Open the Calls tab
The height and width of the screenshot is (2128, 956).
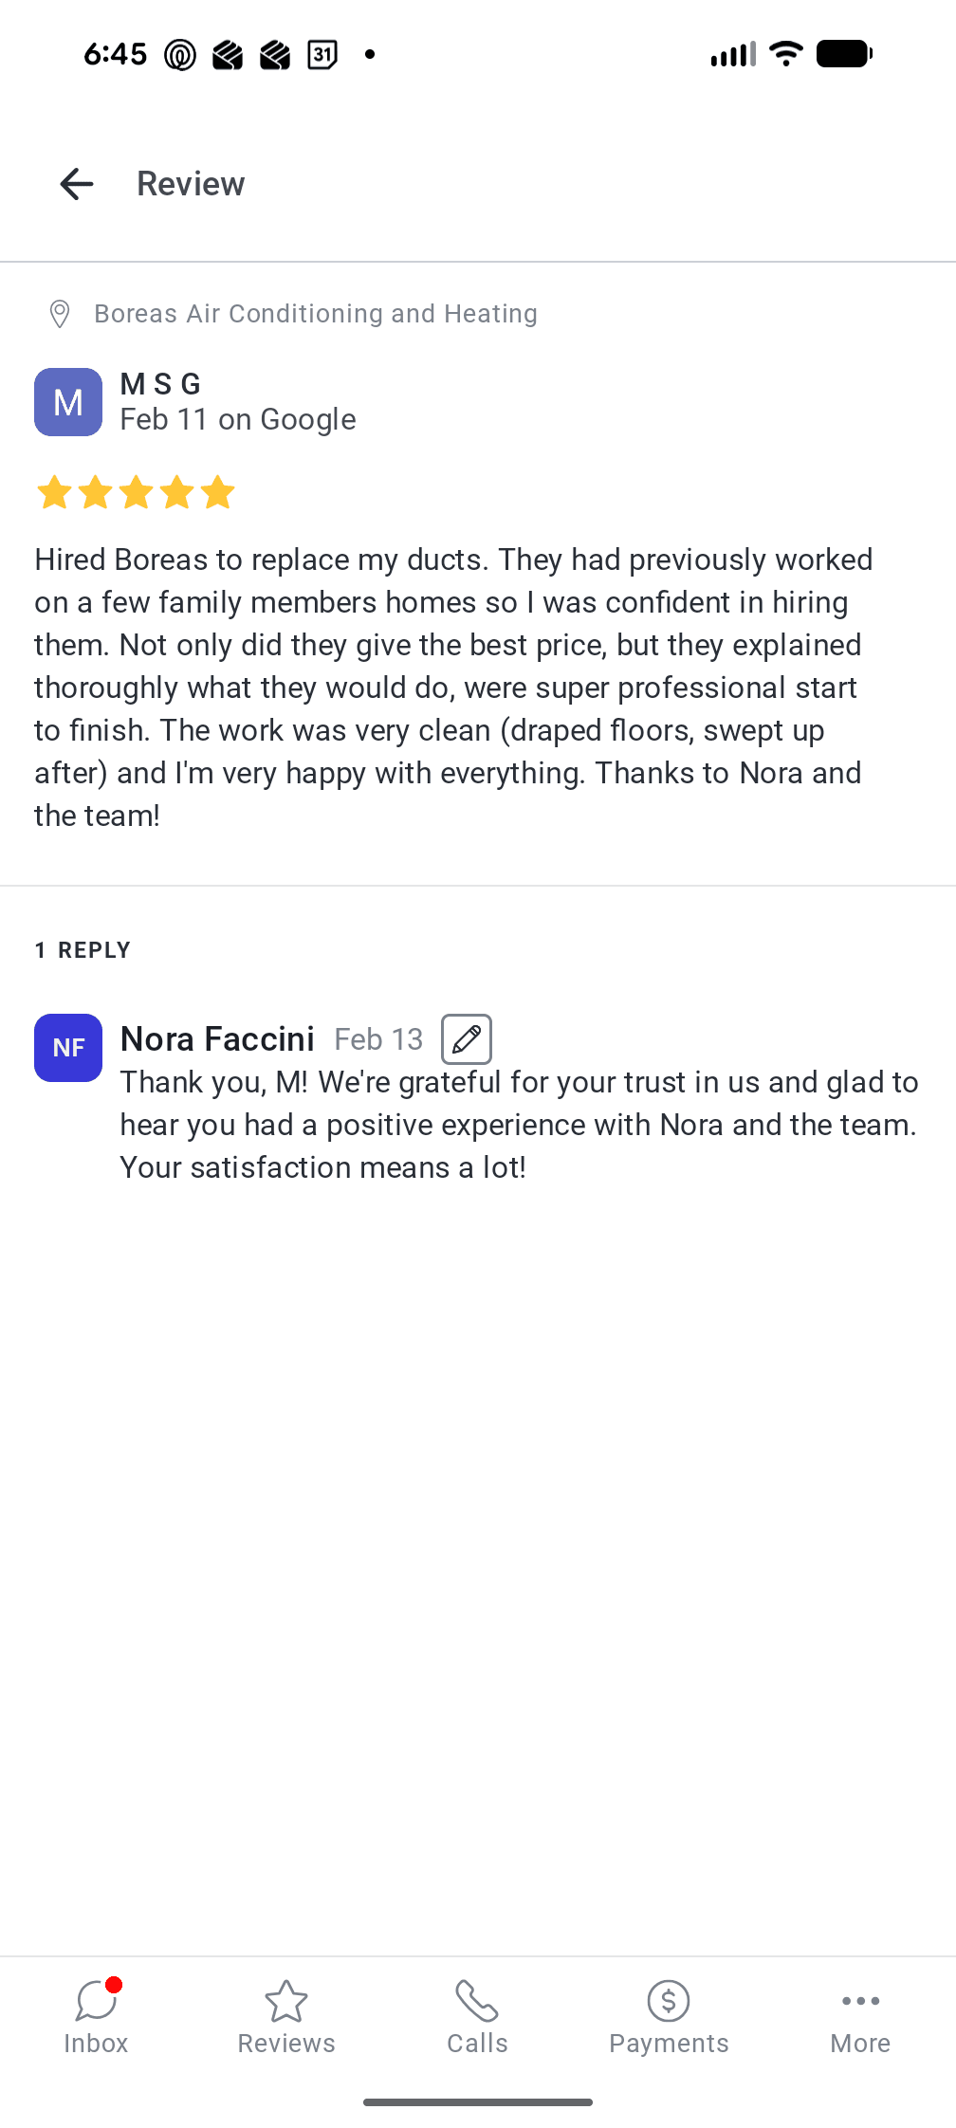(477, 2016)
